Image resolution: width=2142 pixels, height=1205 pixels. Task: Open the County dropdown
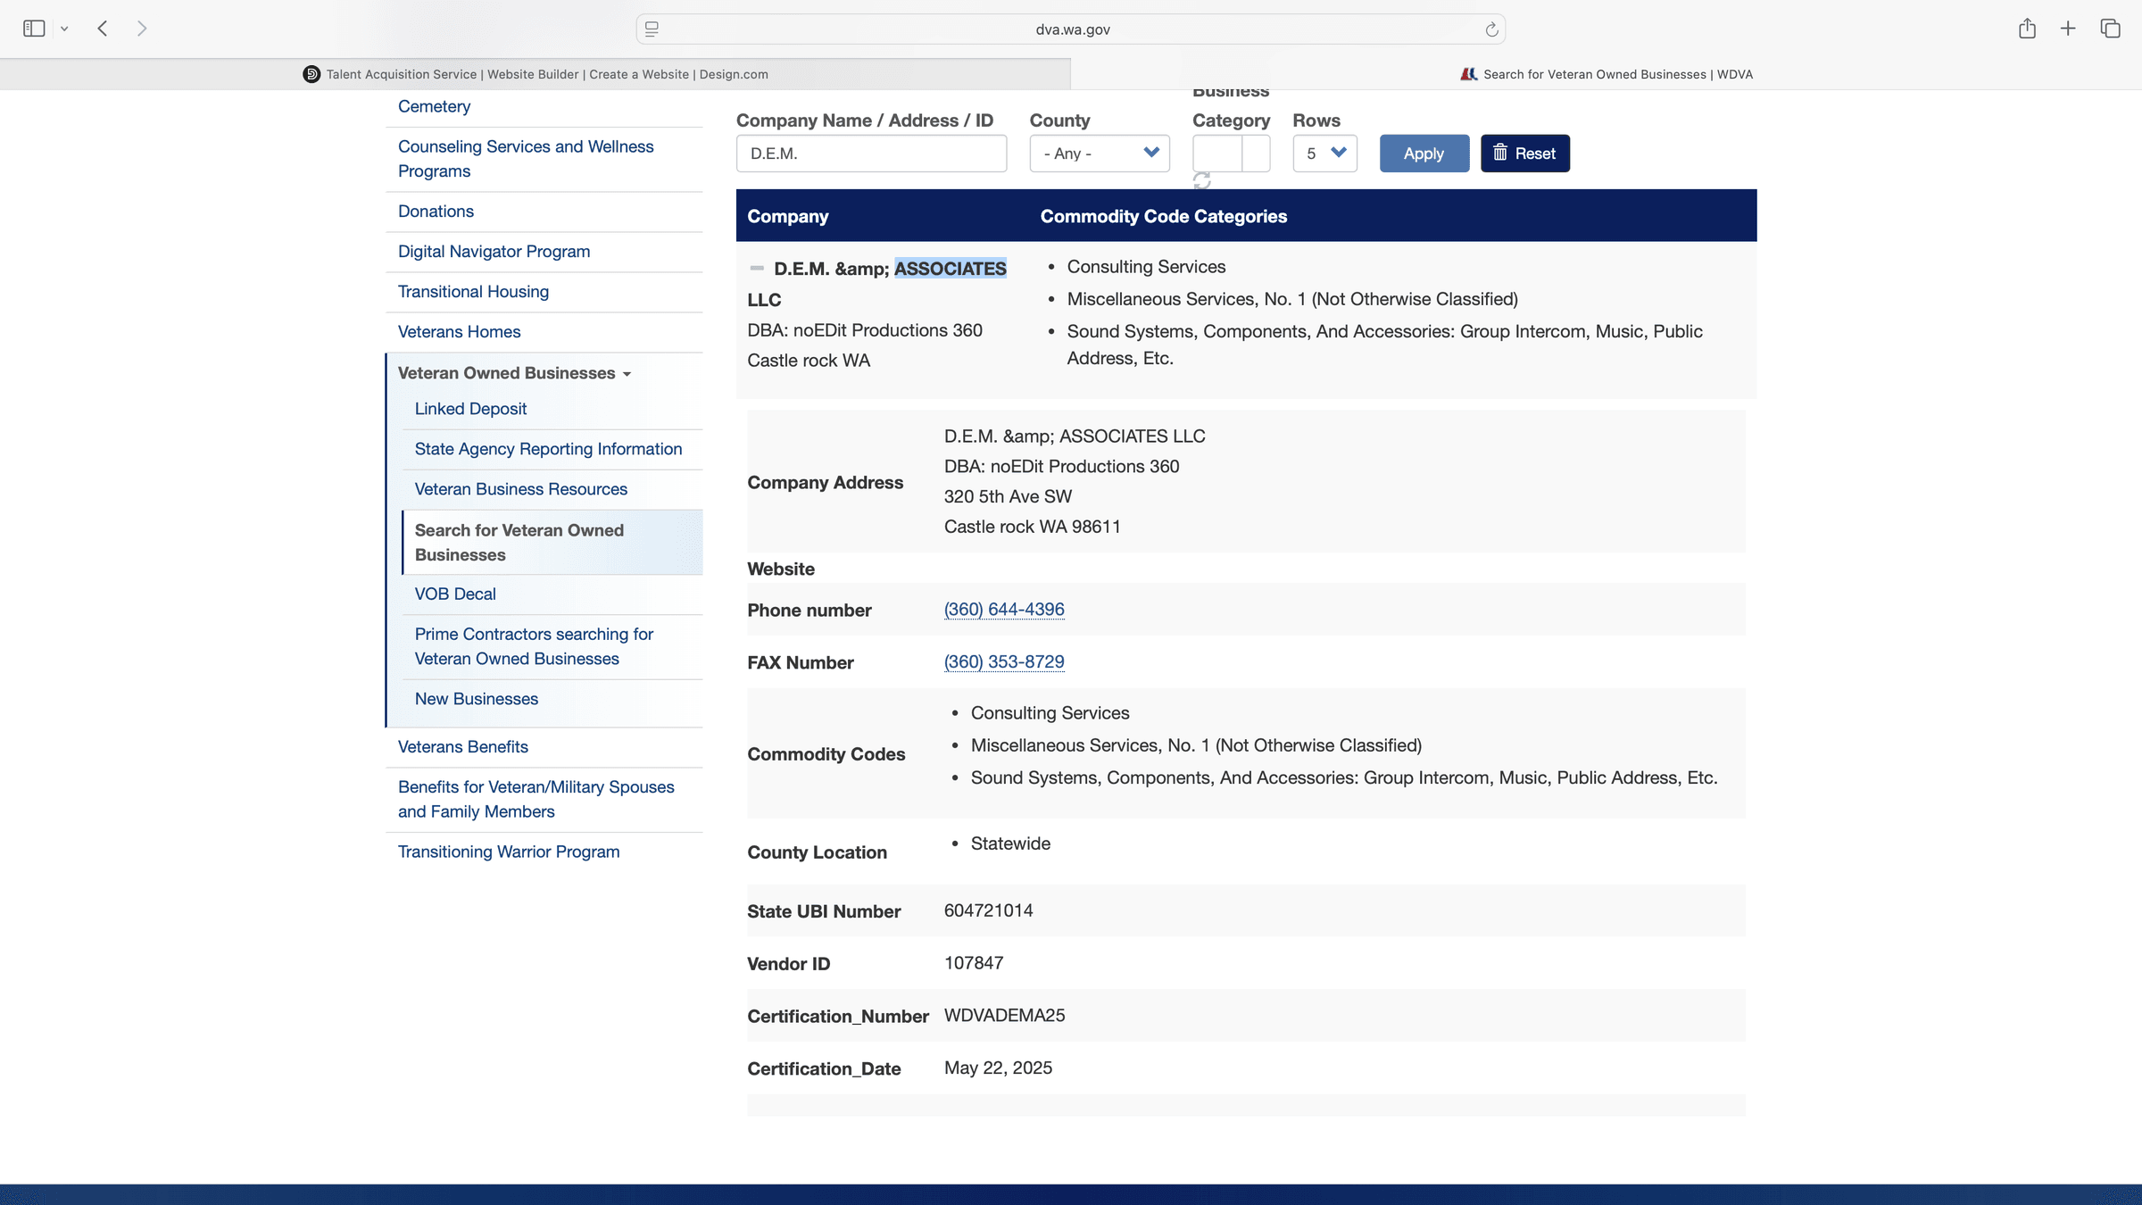1099,154
